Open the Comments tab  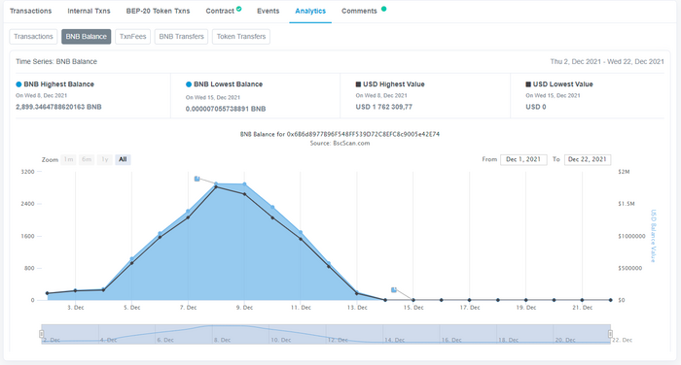click(359, 11)
